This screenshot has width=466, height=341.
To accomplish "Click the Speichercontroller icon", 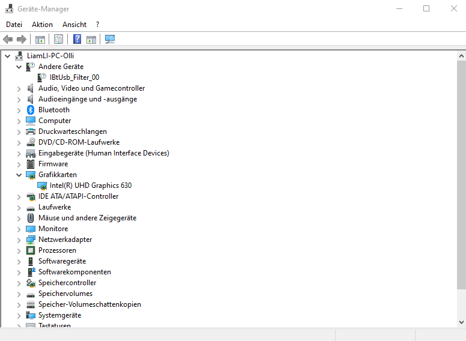I will [x=31, y=283].
